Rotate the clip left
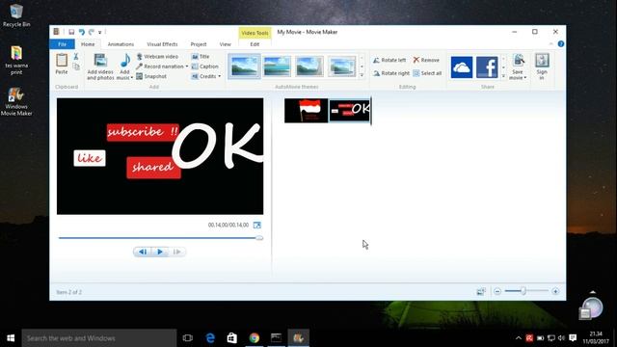This screenshot has height=347, width=617. tap(389, 60)
